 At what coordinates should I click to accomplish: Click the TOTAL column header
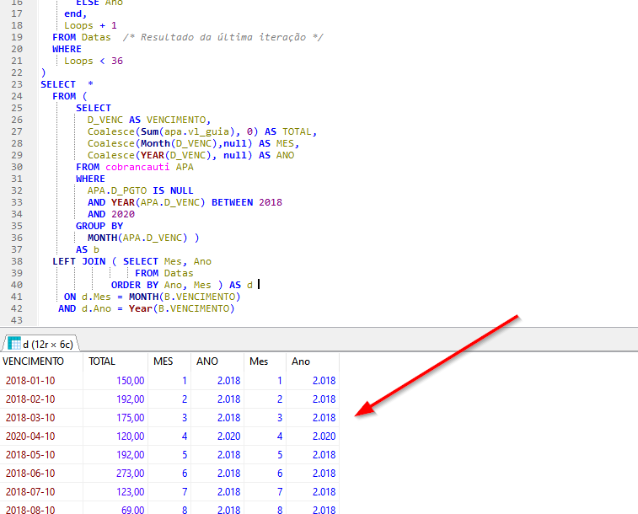click(102, 361)
